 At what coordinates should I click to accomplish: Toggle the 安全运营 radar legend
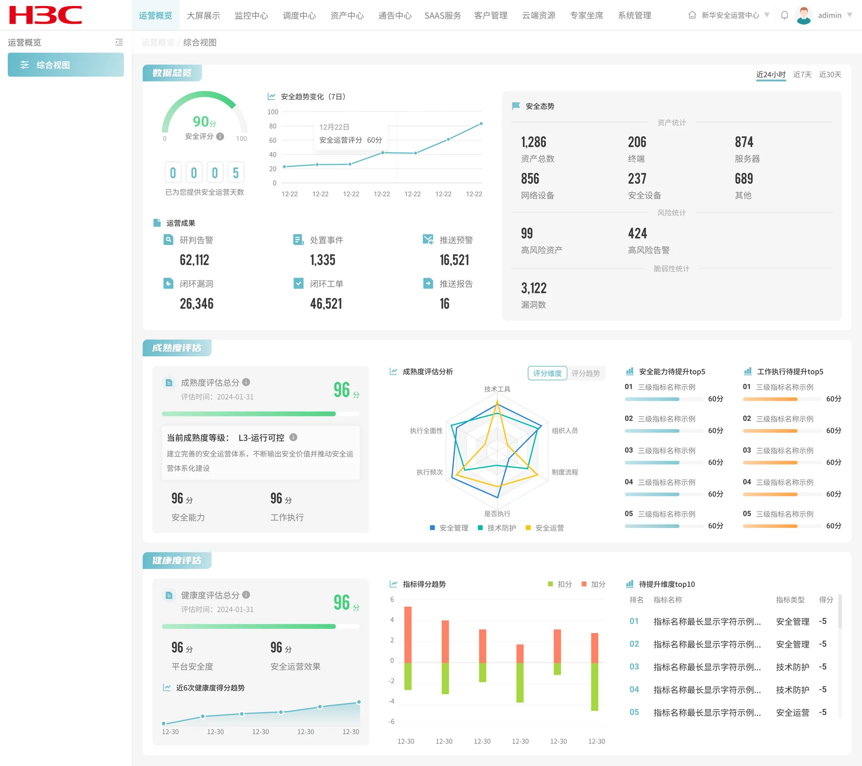[545, 528]
